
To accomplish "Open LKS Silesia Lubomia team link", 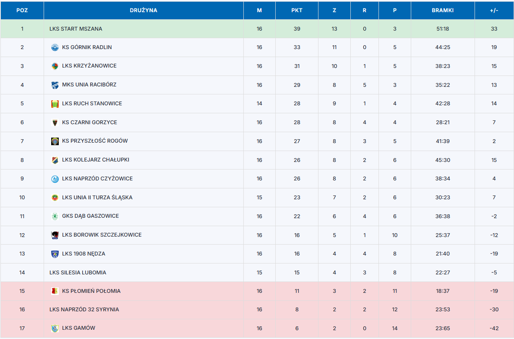I will (x=78, y=273).
